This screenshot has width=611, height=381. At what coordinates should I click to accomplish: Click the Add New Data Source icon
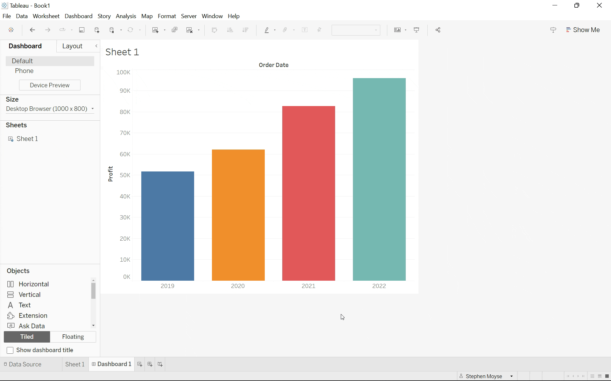pos(97,30)
